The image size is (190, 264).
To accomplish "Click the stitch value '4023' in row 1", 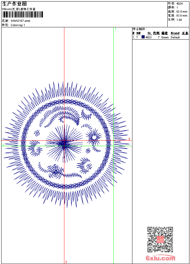I will coord(148,37).
